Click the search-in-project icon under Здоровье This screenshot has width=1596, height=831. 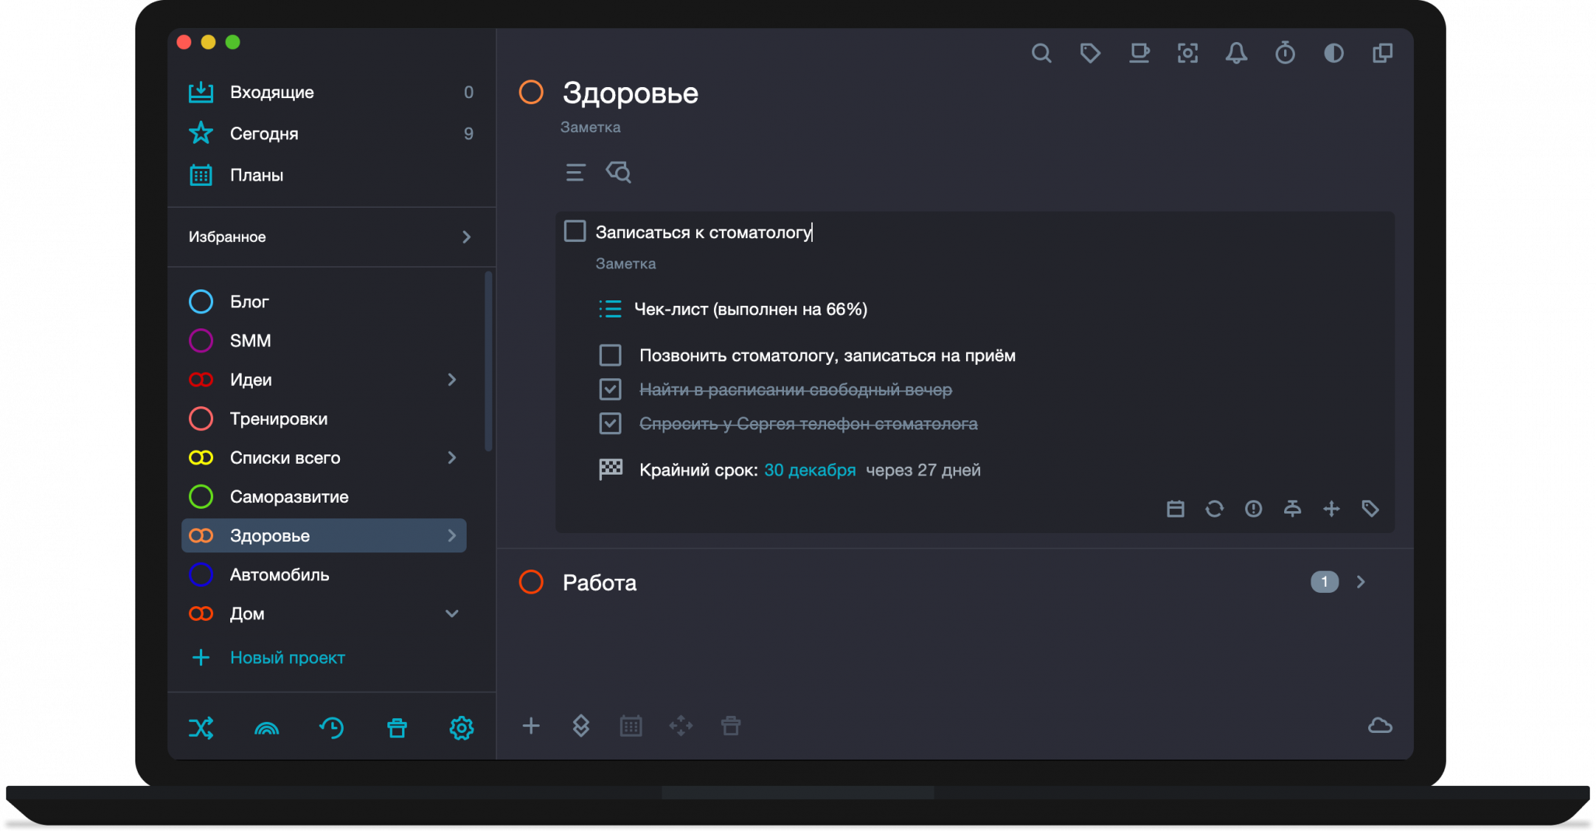(618, 172)
